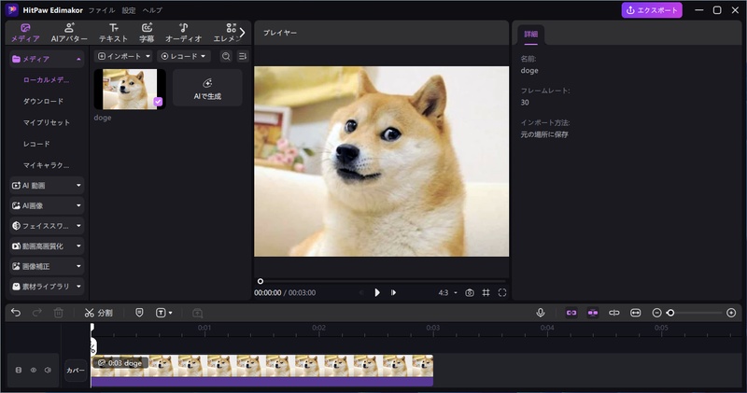The image size is (747, 393).
Task: Expand the フェイススワップ section
Action: click(47, 226)
